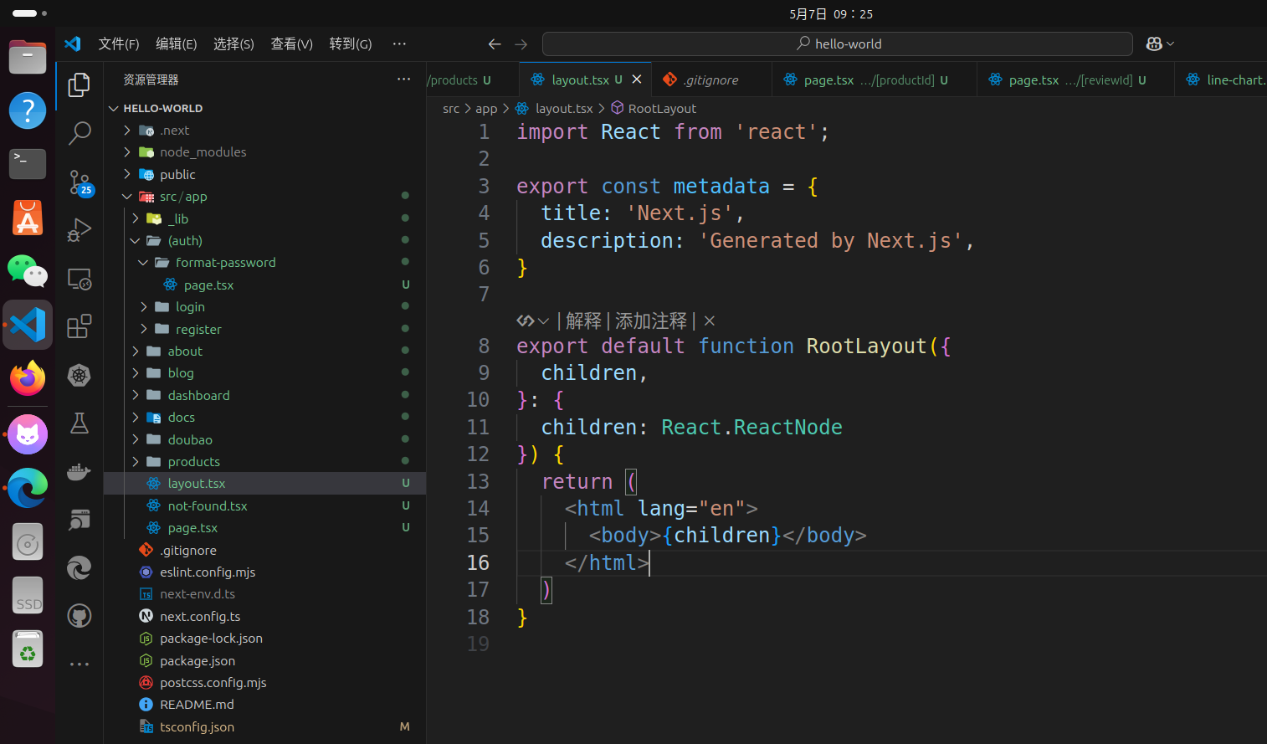This screenshot has height=744, width=1267.
Task: Open the Extensions view
Action: 80,326
